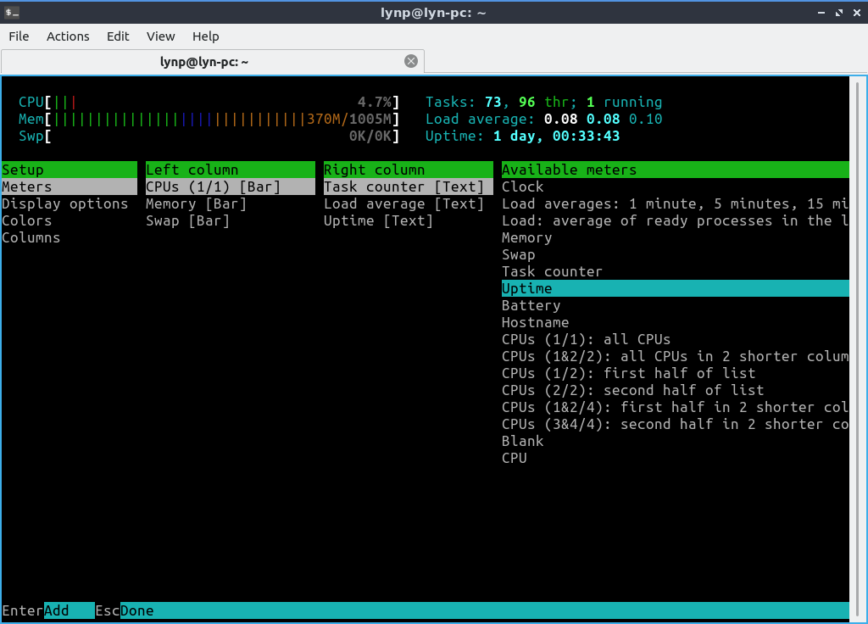
Task: Choose Clock from Available meters
Action: point(523,187)
